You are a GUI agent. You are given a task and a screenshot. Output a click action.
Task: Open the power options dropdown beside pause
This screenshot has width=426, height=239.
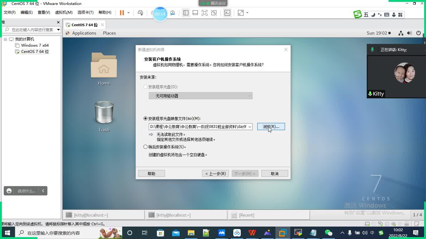(128, 13)
